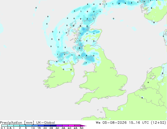Viewport: 167px width, 129px height.
Task: Click the '10' legend scale label
Action: click(33, 128)
